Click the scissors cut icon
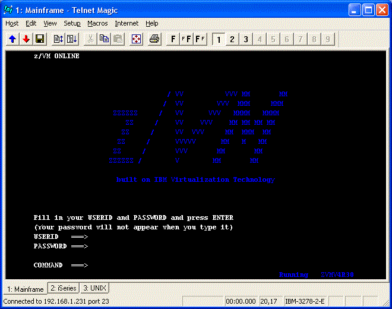Viewport: 392px width, 309px height. [x=90, y=39]
